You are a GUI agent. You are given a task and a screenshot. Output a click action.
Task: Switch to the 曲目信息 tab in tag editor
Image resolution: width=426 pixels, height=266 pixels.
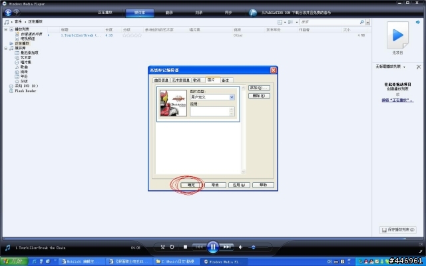tap(161, 80)
